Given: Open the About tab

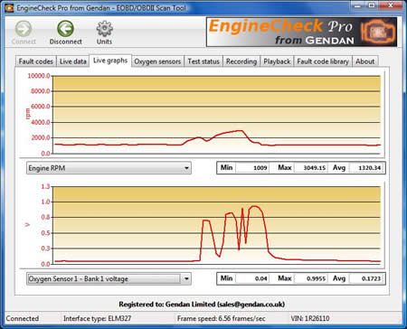Looking at the screenshot, I should click(365, 61).
